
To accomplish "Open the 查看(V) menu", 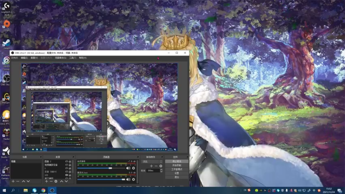I will 34,58.
